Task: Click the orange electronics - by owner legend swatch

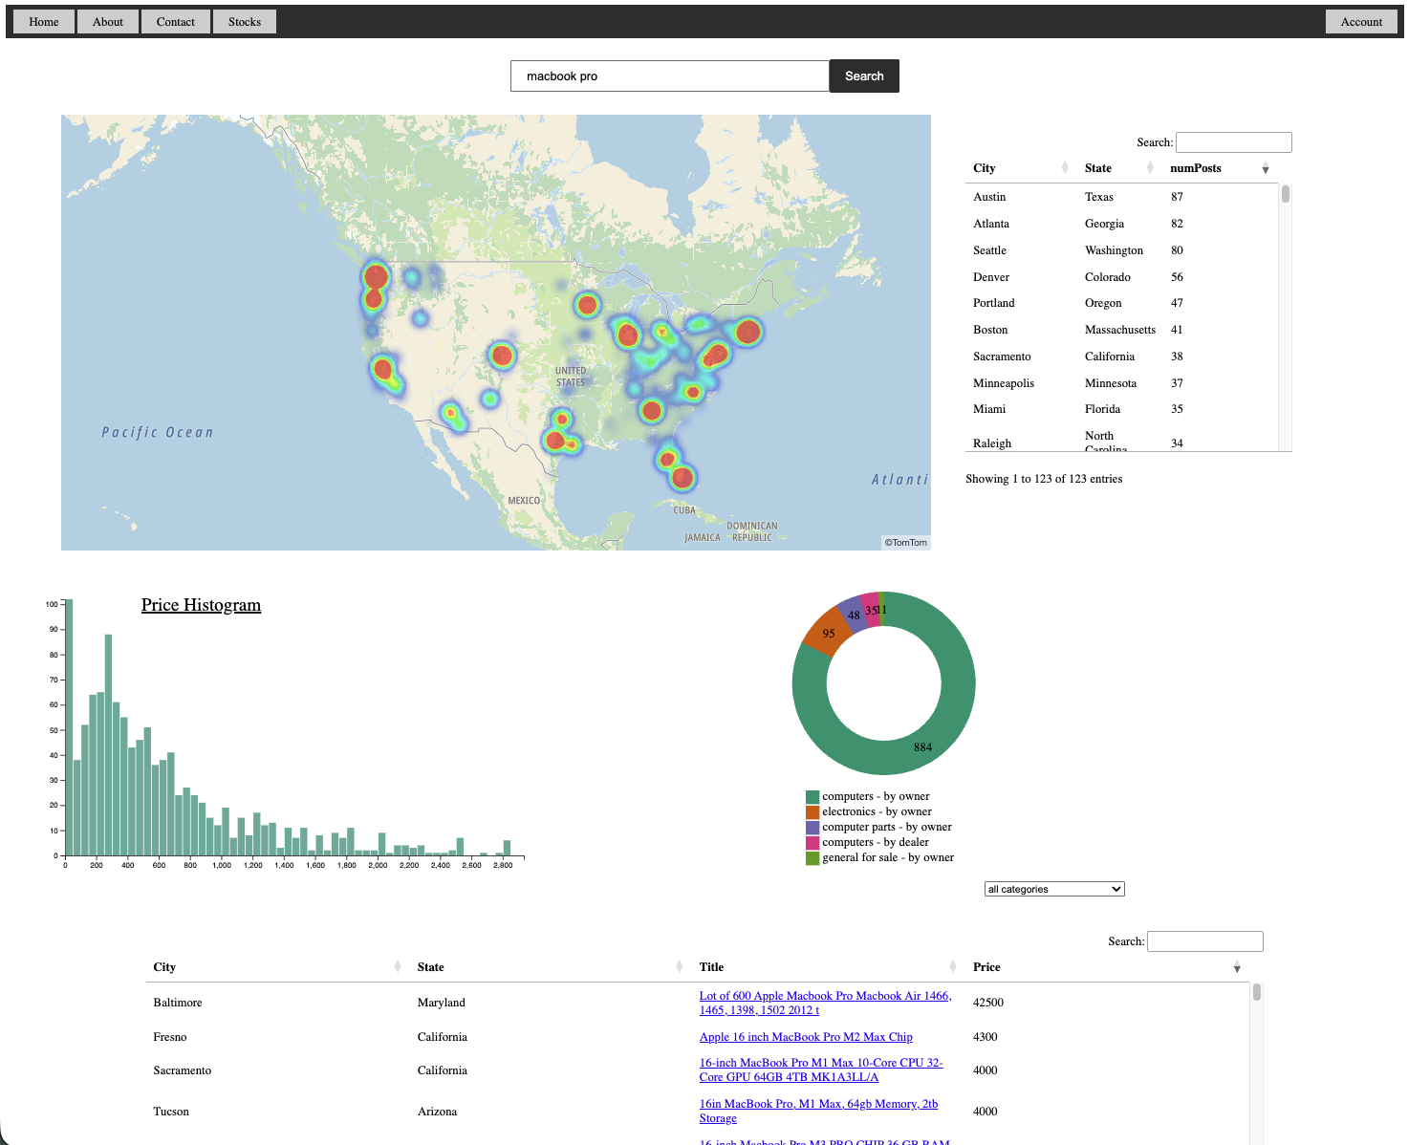Action: click(812, 811)
